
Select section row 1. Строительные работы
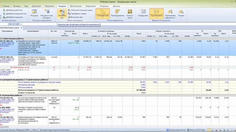(118, 38)
